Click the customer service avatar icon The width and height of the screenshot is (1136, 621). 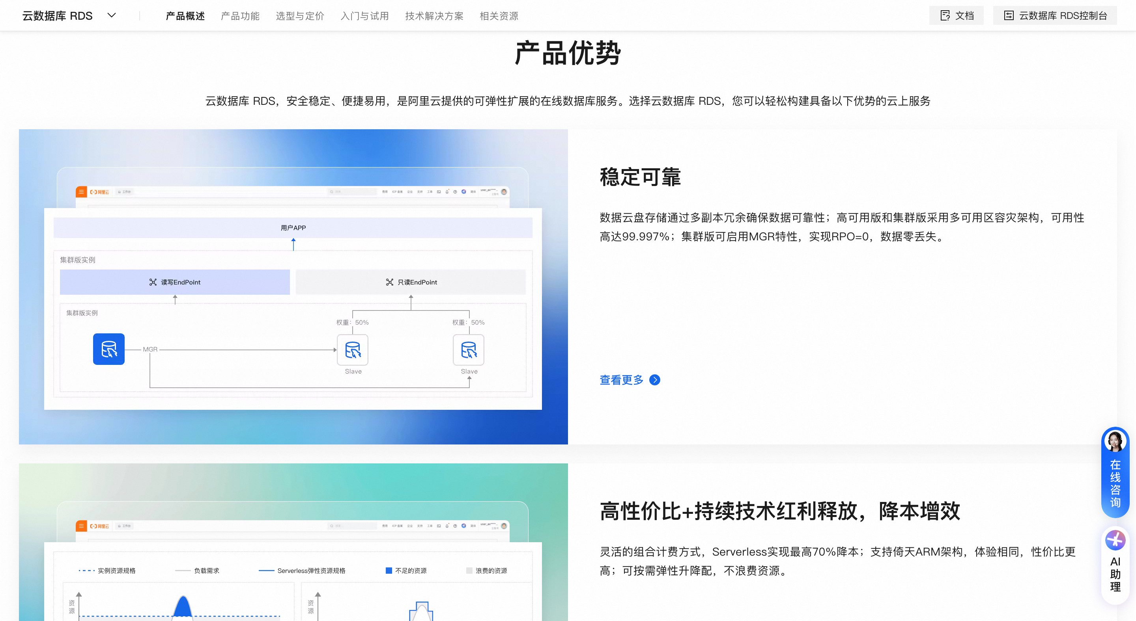(1115, 441)
